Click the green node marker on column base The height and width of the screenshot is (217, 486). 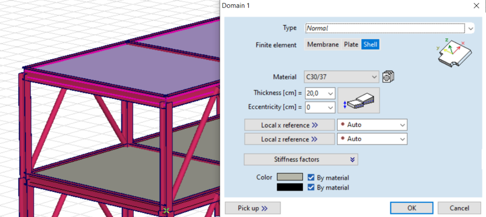tap(166, 211)
